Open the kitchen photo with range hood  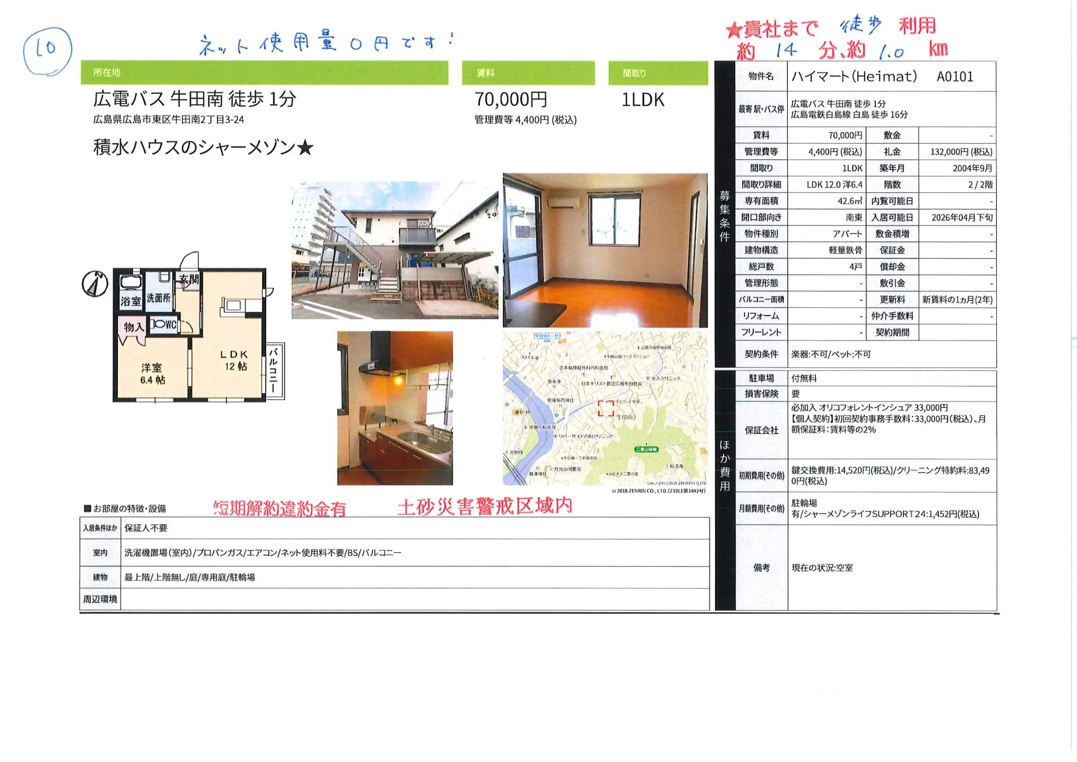pyautogui.click(x=395, y=408)
